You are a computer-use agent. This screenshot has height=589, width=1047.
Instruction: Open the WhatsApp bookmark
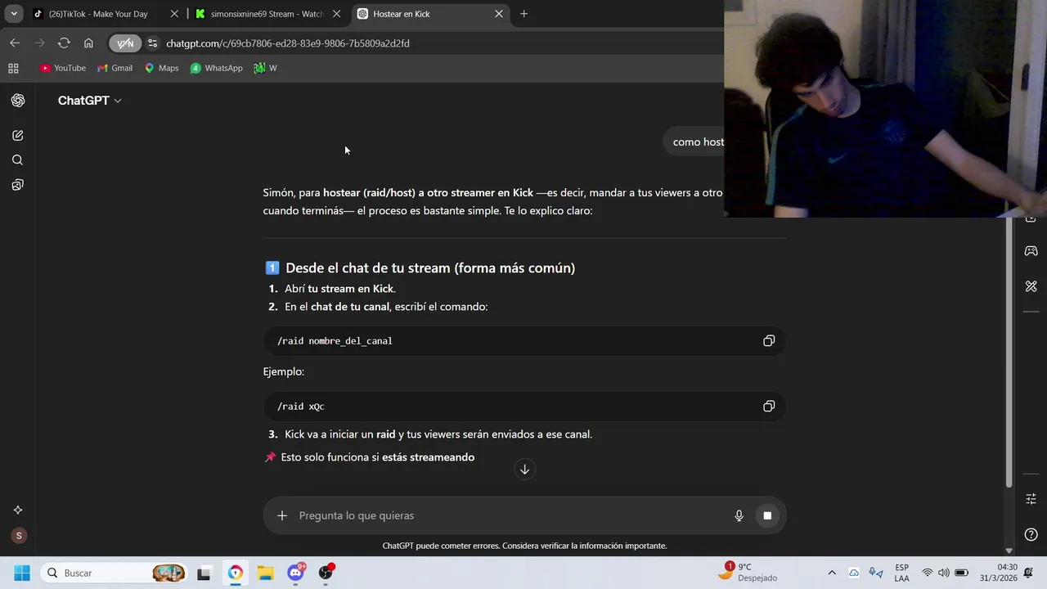click(216, 68)
